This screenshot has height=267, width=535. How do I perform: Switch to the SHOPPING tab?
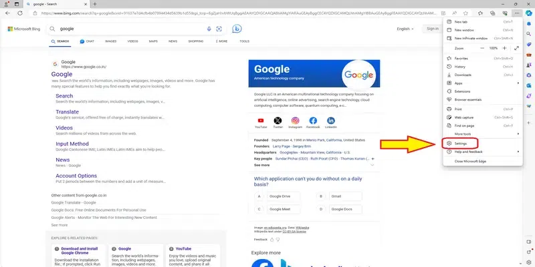[x=195, y=41]
